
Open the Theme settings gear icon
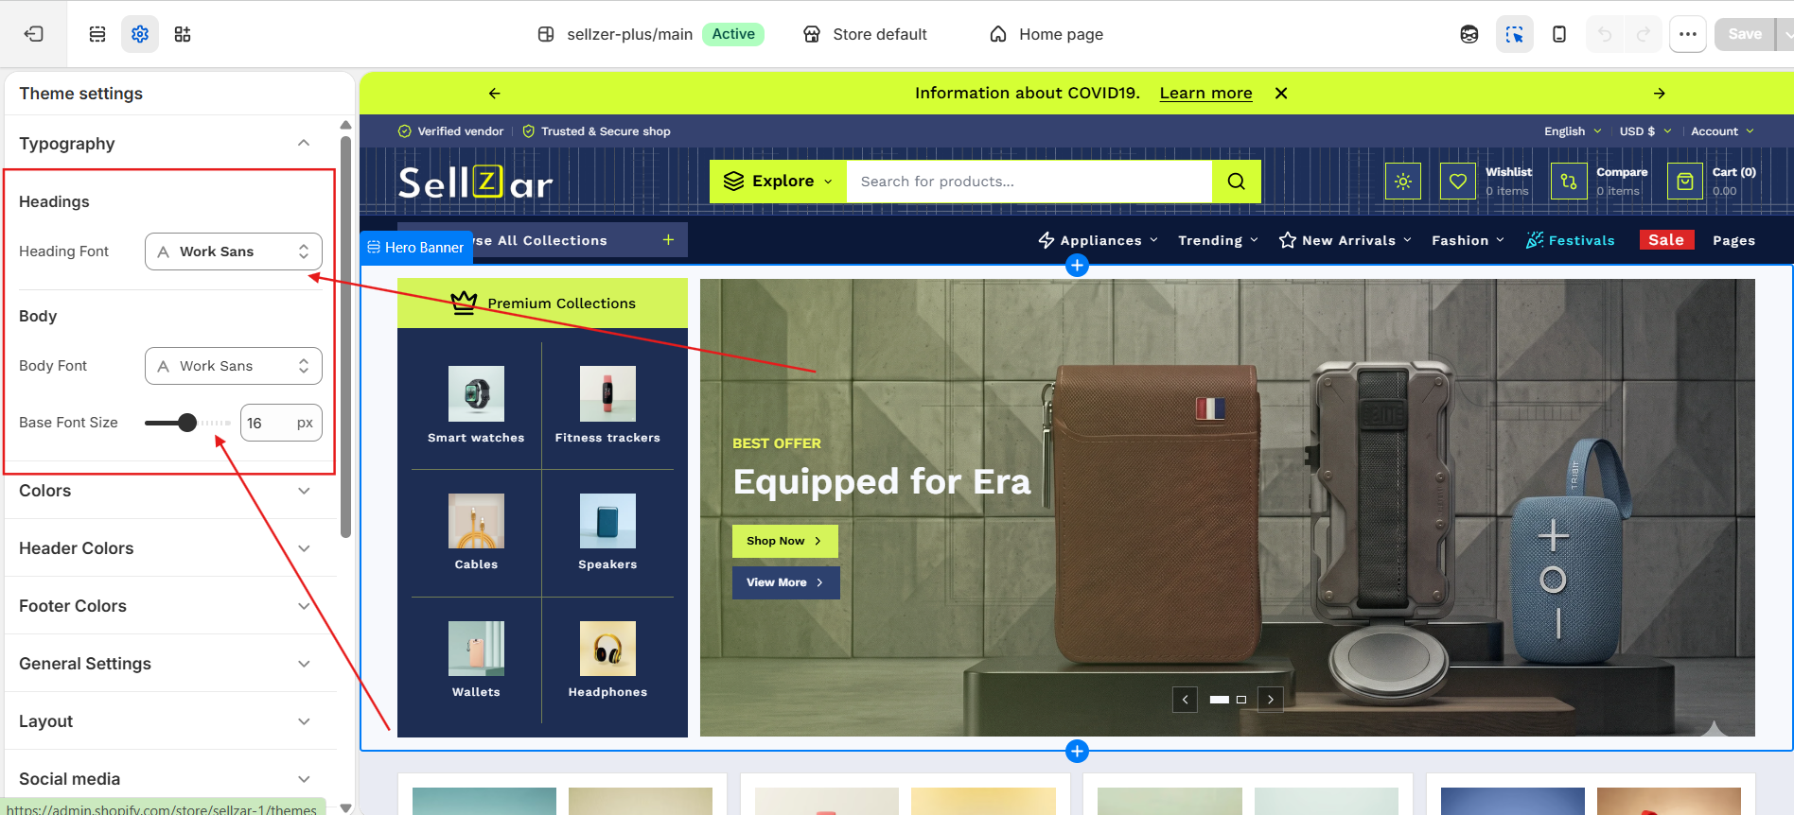140,34
